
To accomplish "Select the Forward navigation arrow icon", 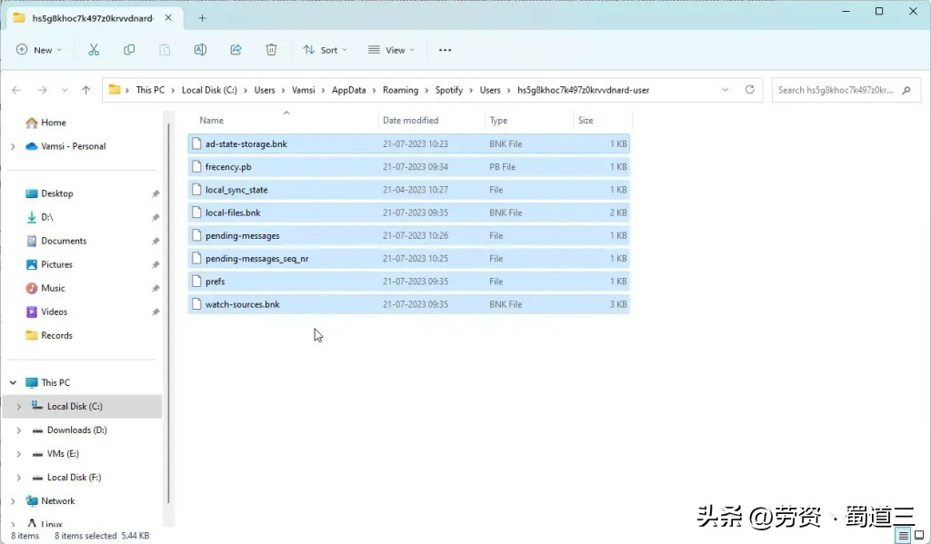I will pos(40,90).
